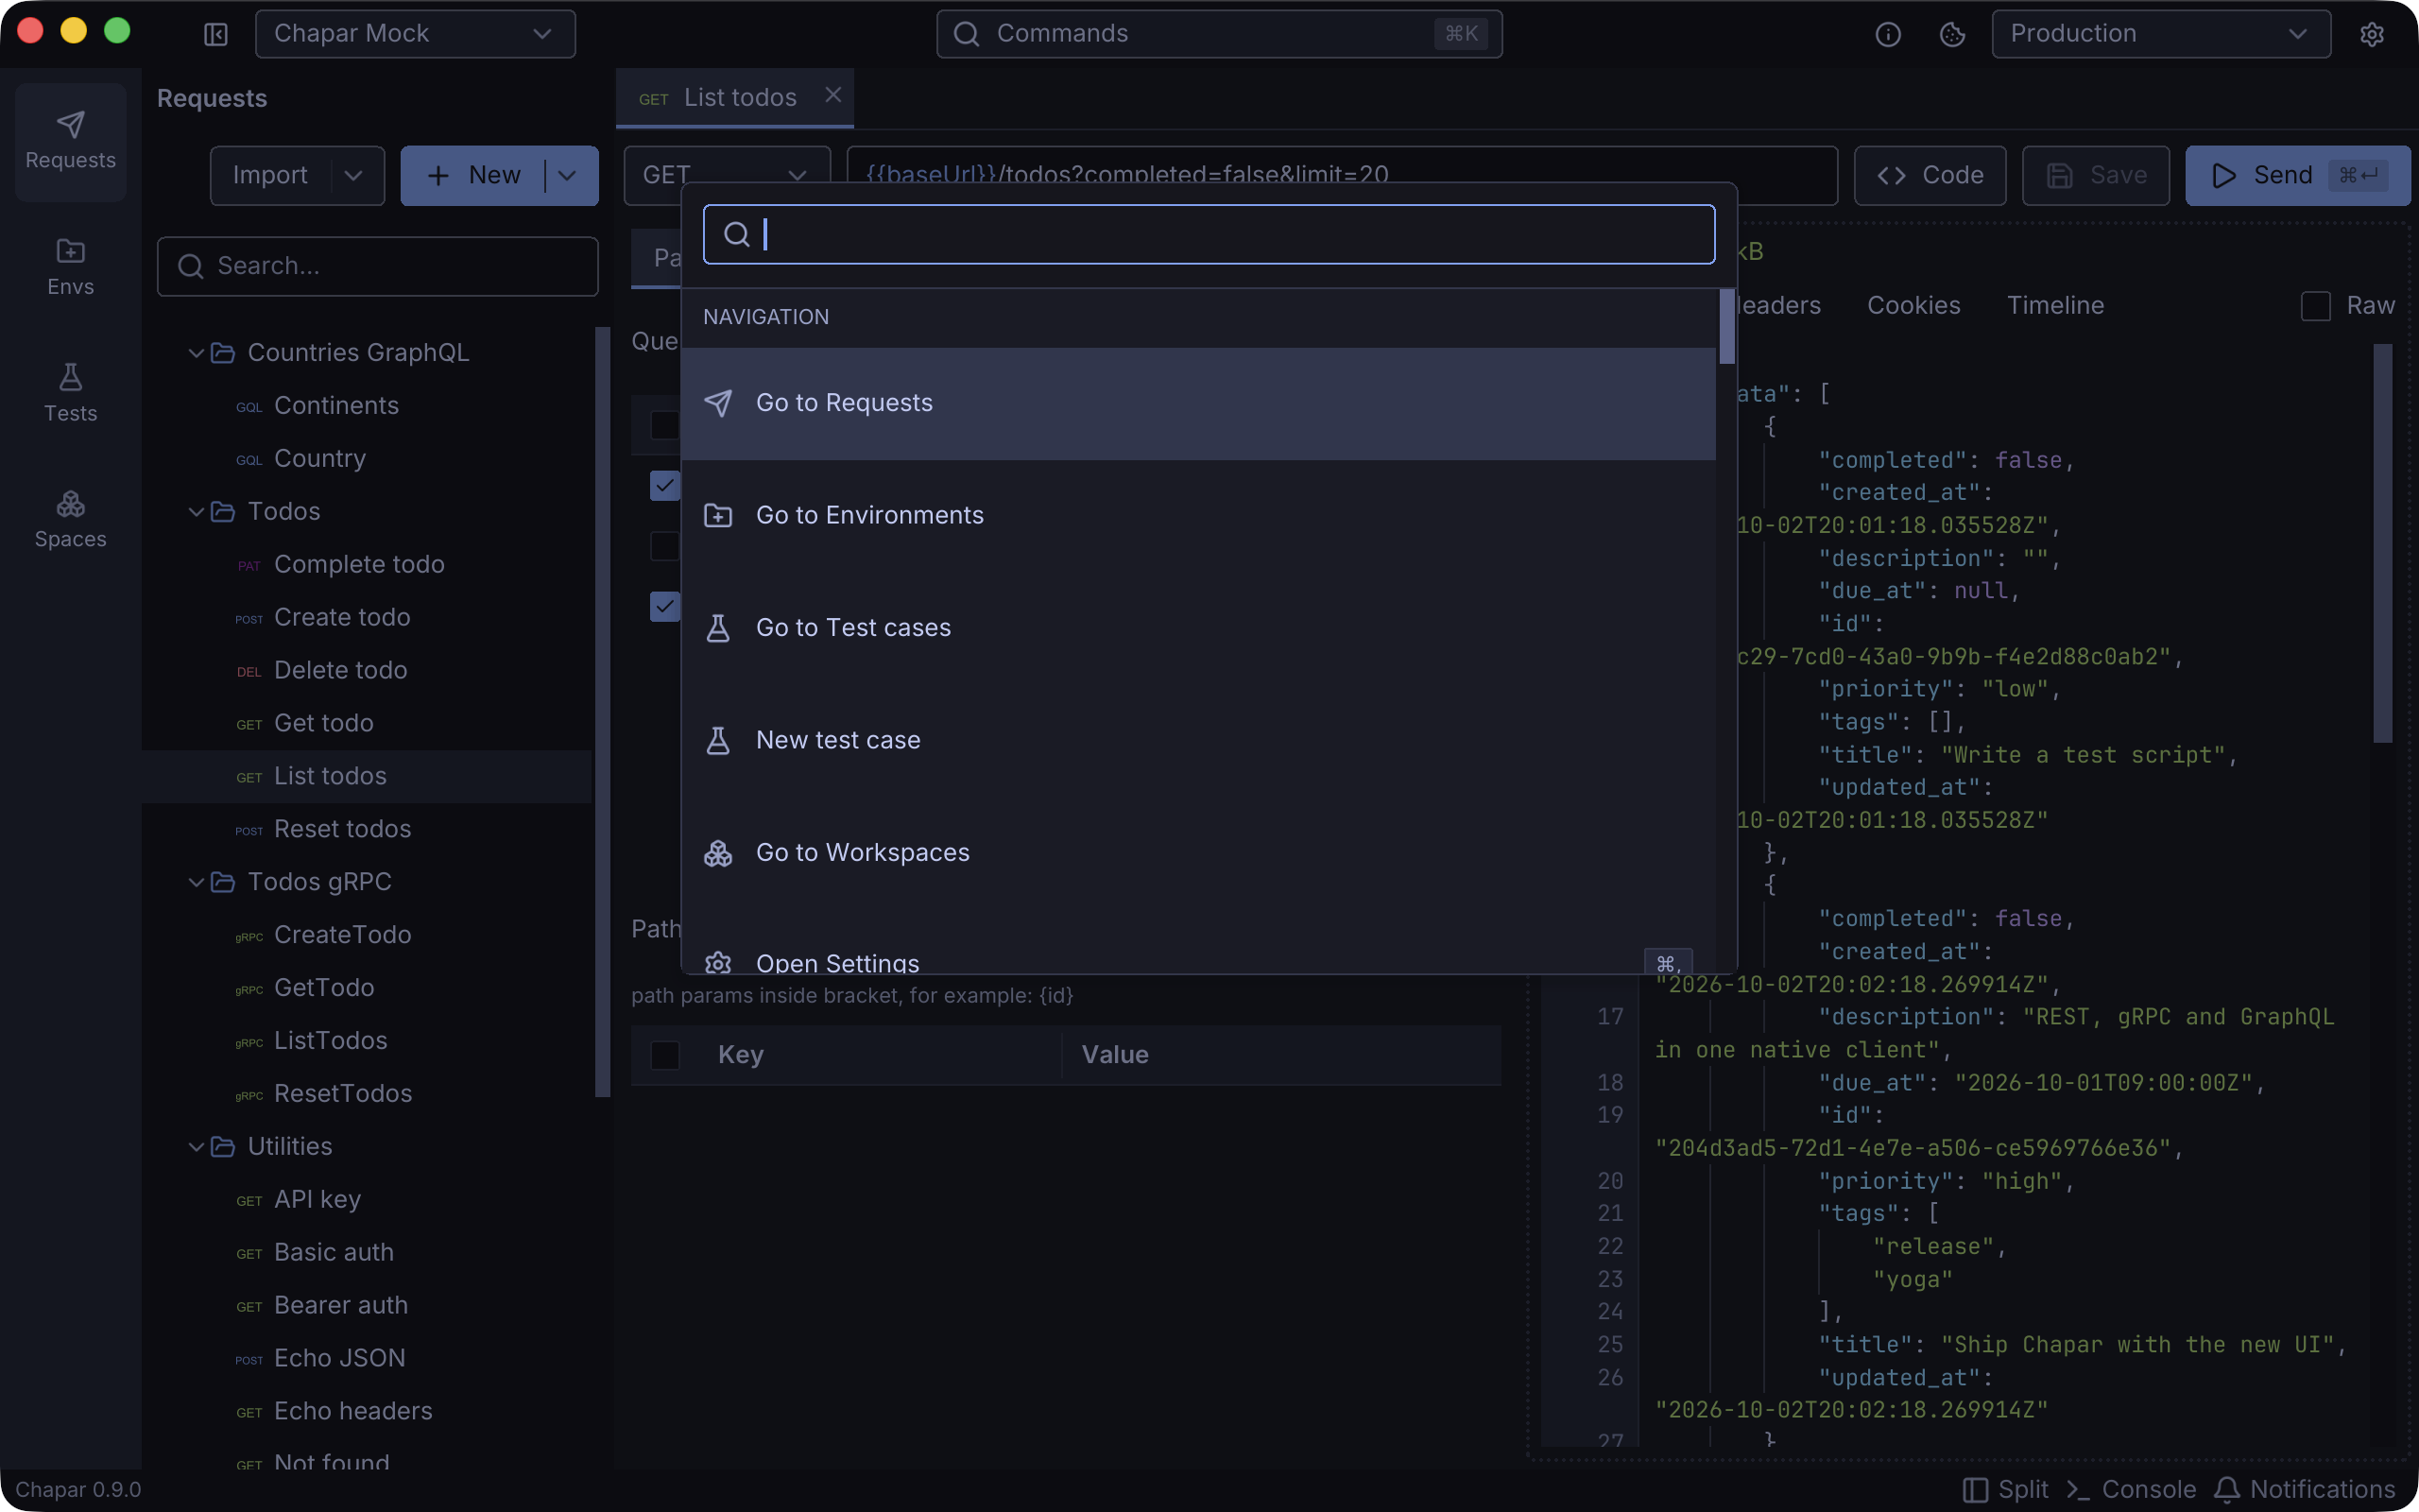Screen dimensions: 2419x1512
Task: Click the Code button
Action: pos(1930,176)
